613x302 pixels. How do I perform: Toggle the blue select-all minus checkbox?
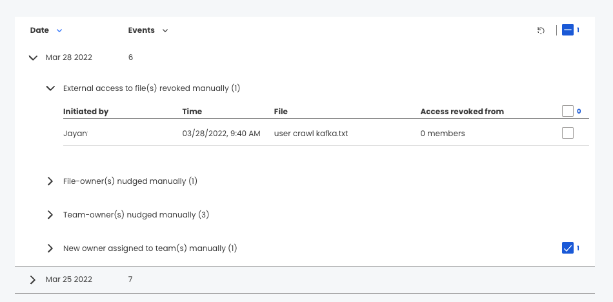click(568, 30)
